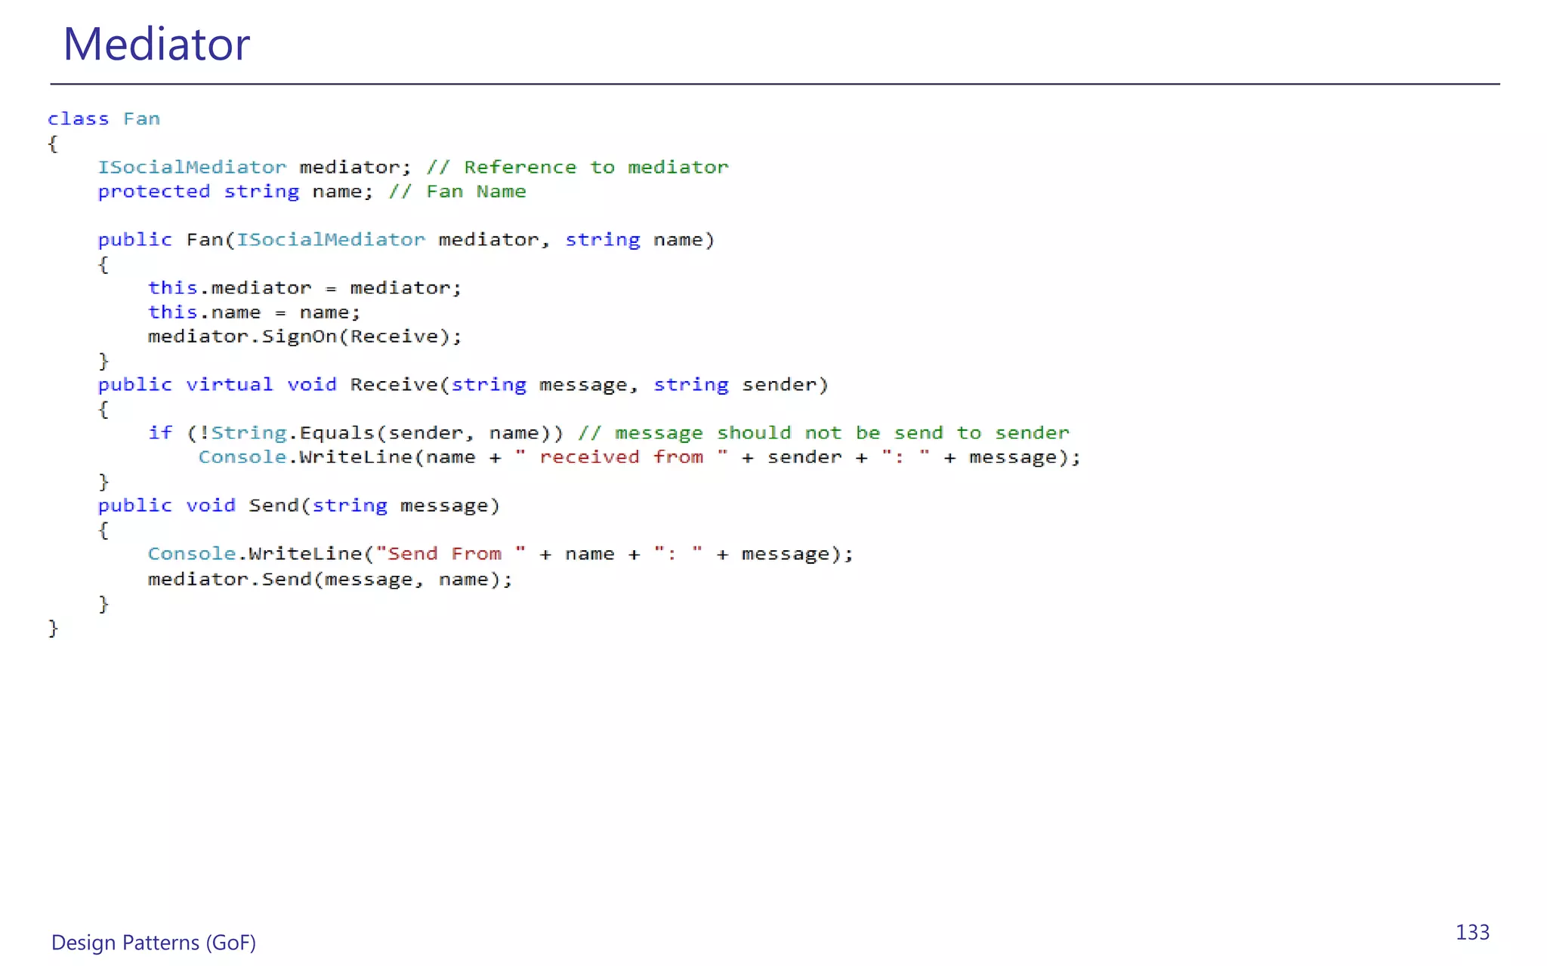Click the ISocialMediator field type
The height and width of the screenshot is (966, 1547).
coord(192,167)
